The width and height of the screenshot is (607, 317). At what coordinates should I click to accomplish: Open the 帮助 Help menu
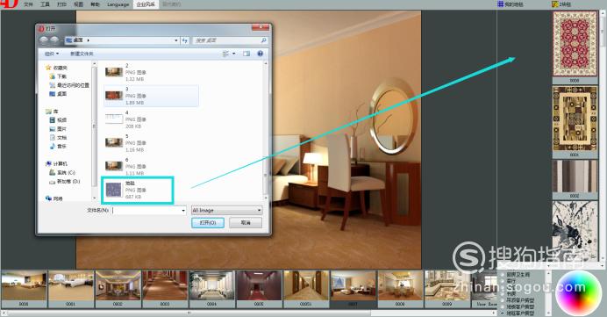tap(95, 4)
